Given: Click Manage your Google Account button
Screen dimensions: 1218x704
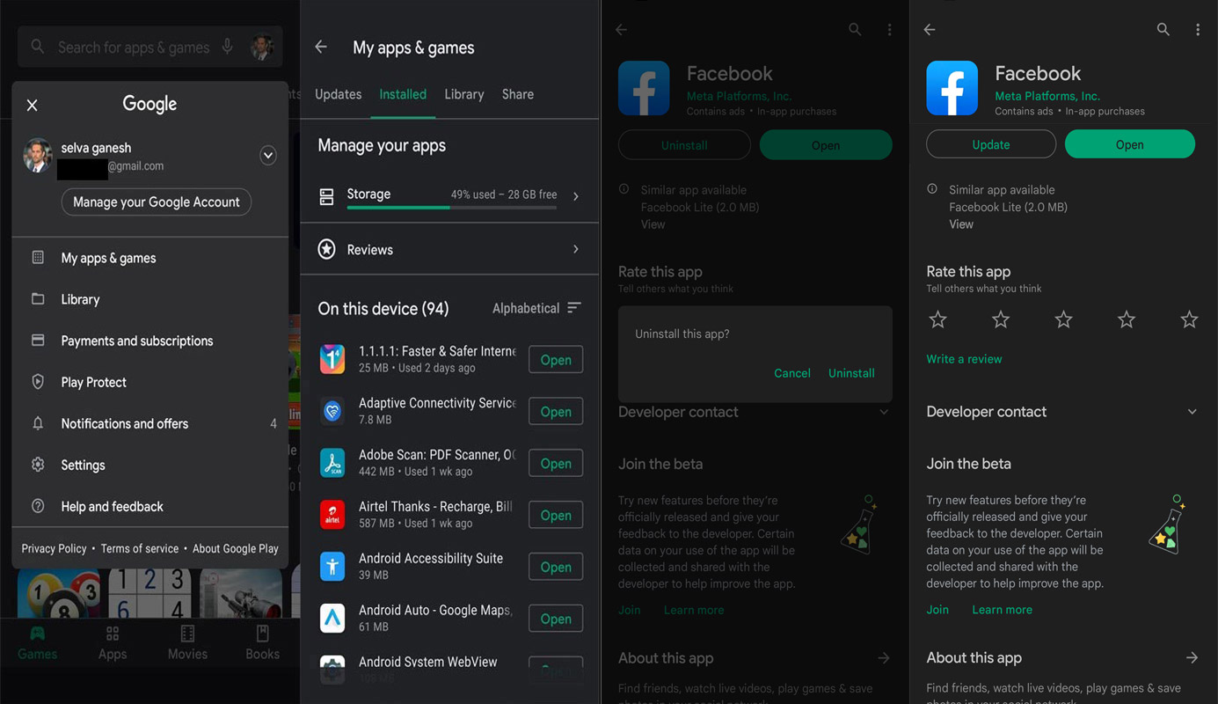Looking at the screenshot, I should [157, 202].
